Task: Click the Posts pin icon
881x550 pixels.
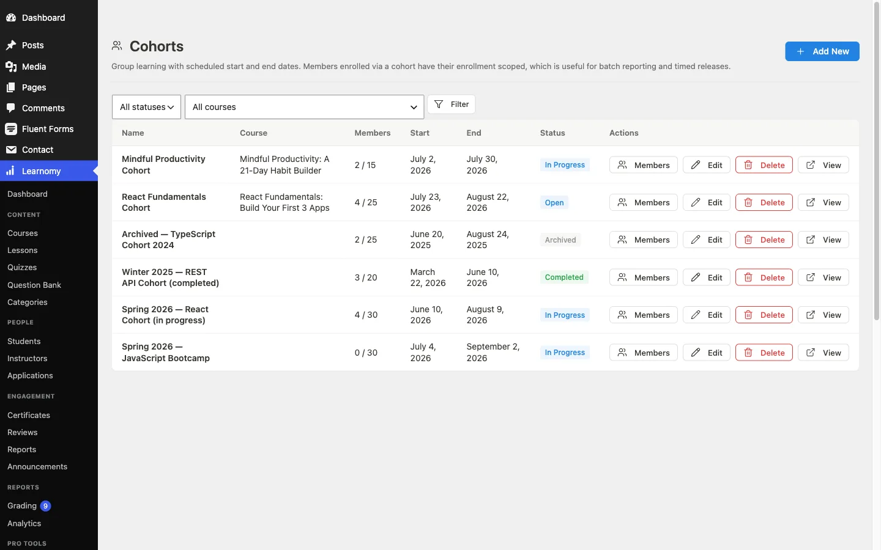Action: 11,45
